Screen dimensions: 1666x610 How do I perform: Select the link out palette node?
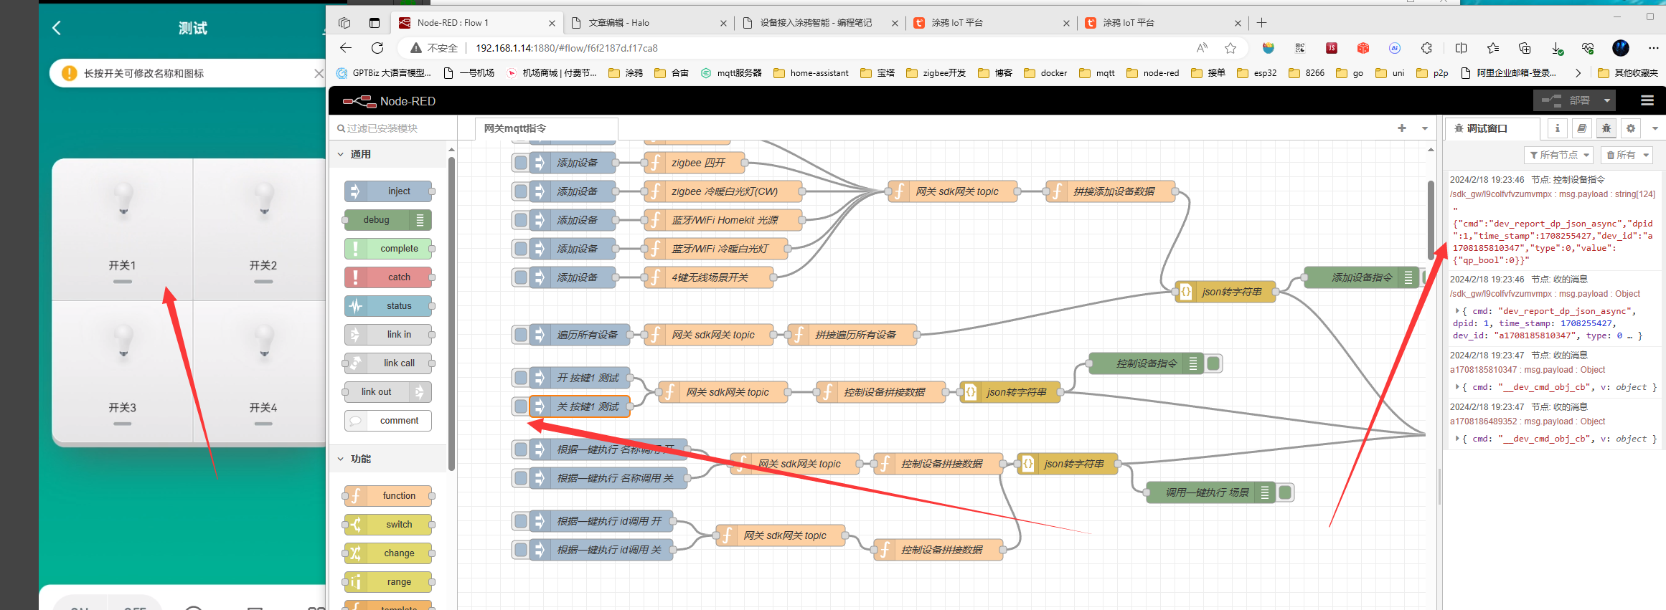388,392
